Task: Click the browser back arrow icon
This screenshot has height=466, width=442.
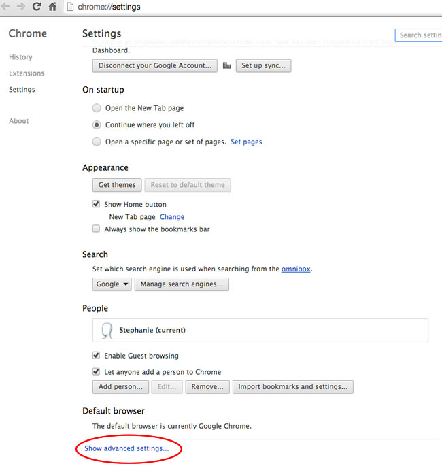Action: pyautogui.click(x=6, y=7)
